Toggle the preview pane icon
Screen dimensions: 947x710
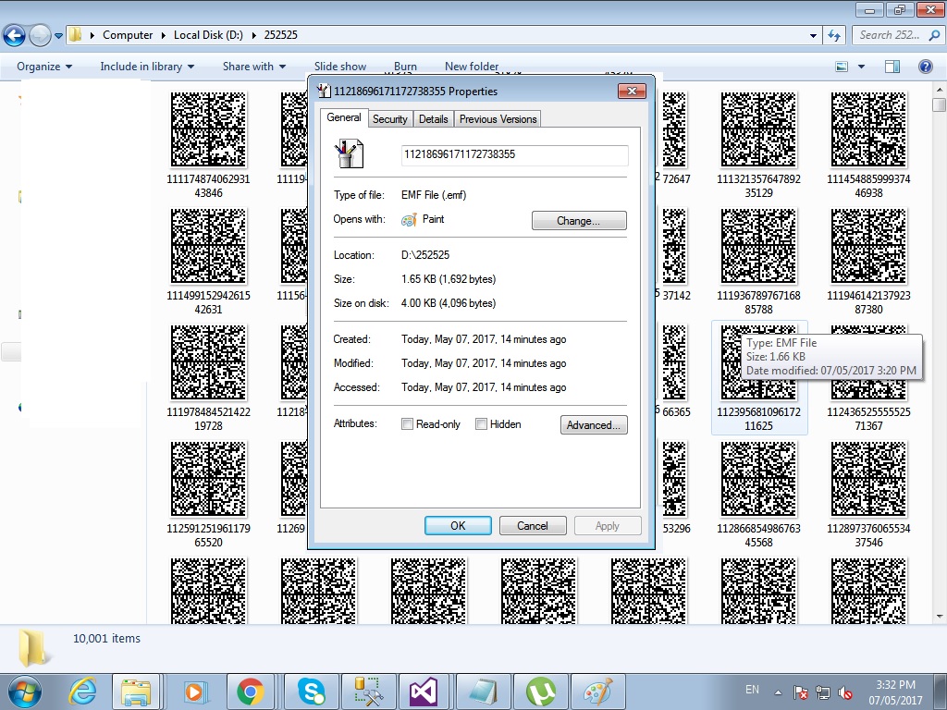point(892,67)
